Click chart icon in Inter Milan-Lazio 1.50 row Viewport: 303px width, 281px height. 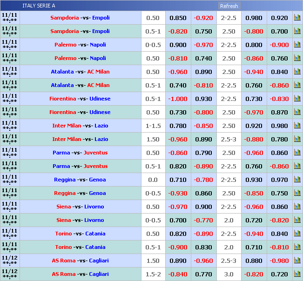pyautogui.click(x=297, y=139)
